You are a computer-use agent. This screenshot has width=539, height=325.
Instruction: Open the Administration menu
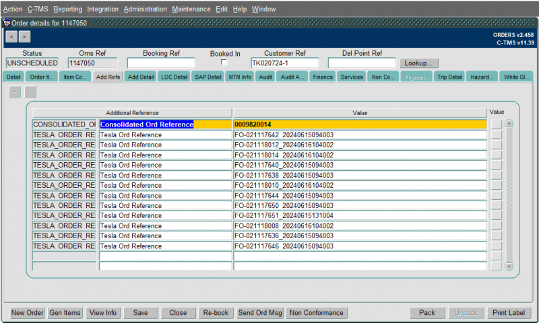point(145,9)
